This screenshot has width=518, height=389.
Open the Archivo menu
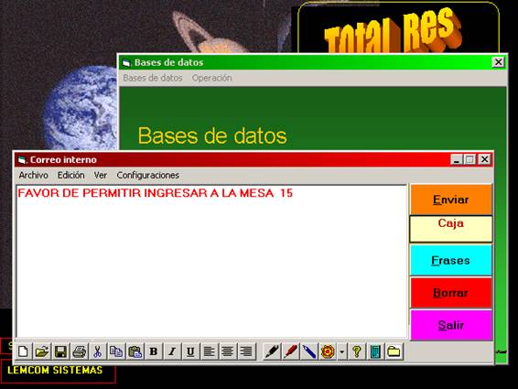[33, 175]
